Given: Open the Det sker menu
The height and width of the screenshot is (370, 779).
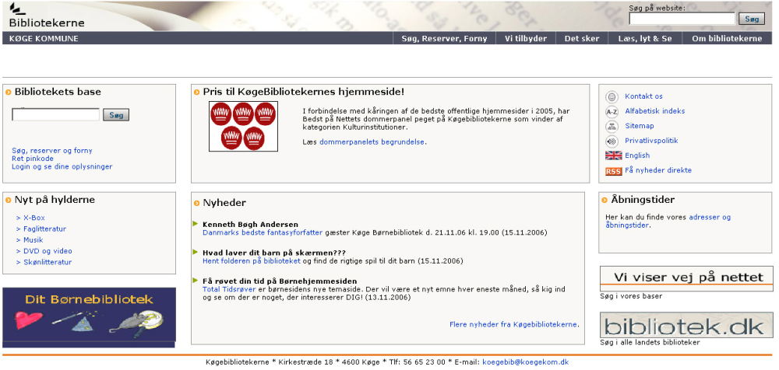Looking at the screenshot, I should click(582, 39).
